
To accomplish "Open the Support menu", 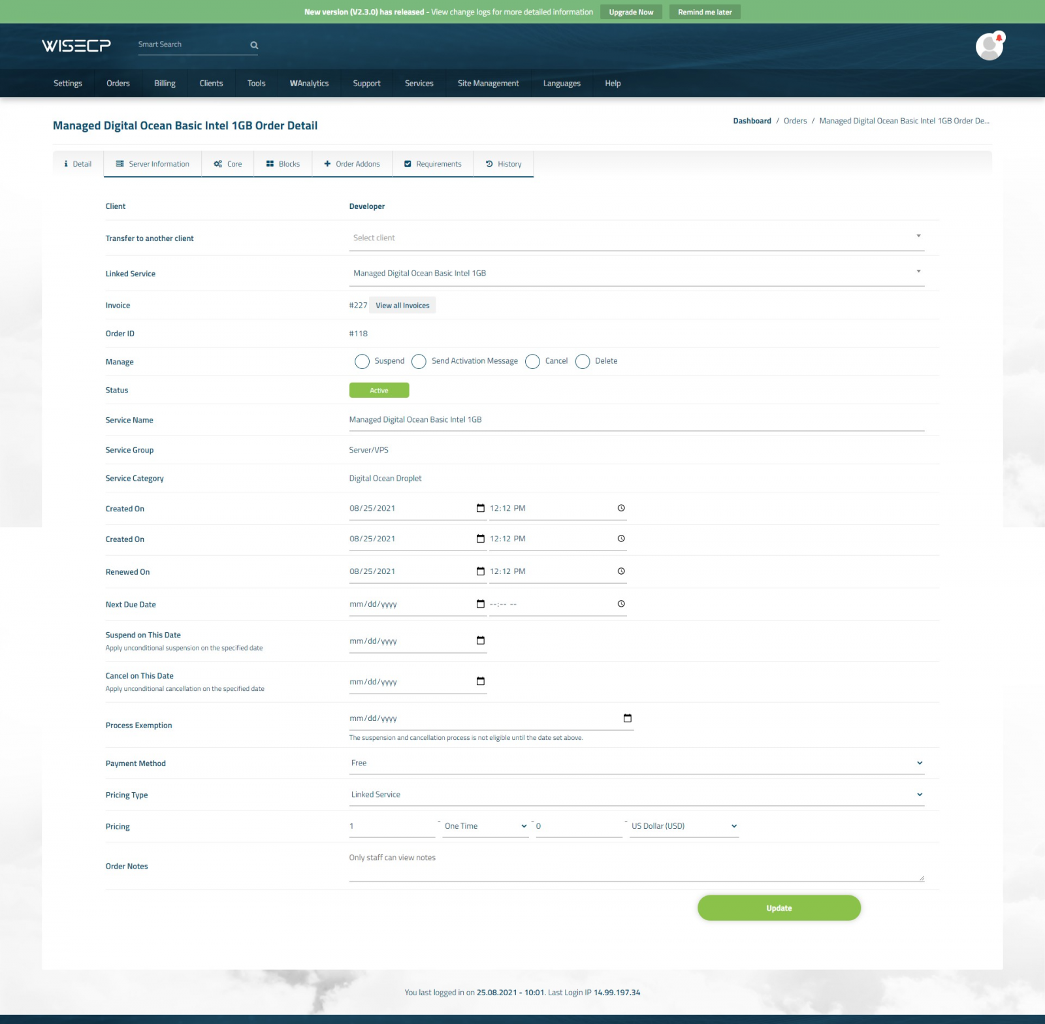I will pyautogui.click(x=366, y=84).
